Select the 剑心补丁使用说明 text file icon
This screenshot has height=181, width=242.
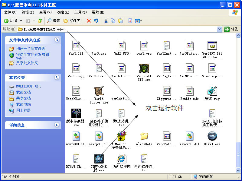99,113
